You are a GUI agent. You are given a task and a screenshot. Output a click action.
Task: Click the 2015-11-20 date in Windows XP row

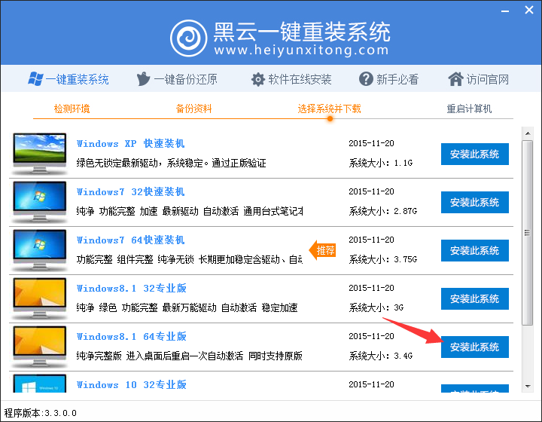(x=371, y=143)
